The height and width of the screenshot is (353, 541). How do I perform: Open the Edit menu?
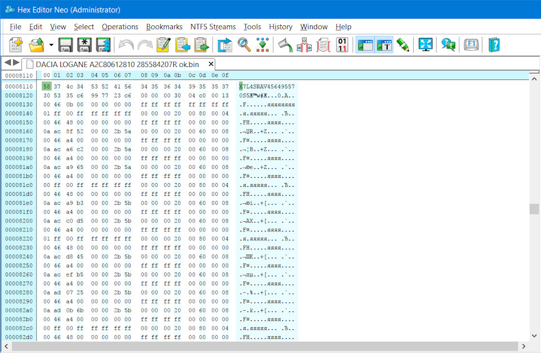pyautogui.click(x=36, y=27)
